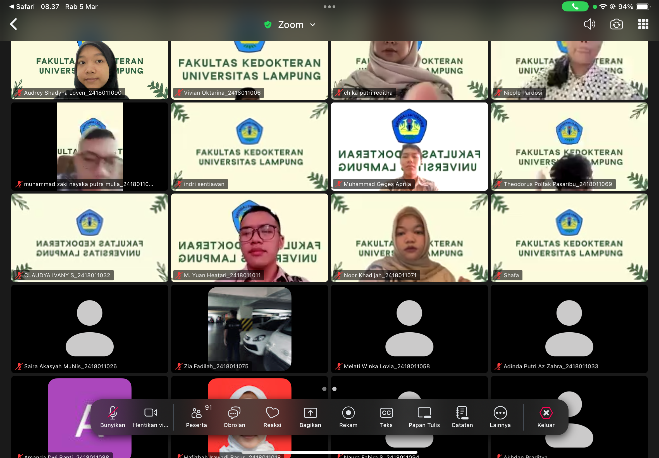Image resolution: width=659 pixels, height=458 pixels.
Task: Enable captions via Teks CC icon
Action: coord(386,417)
